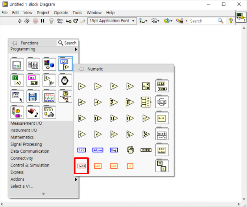This screenshot has width=247, height=207.
Task: Open the Cluster, Class & Variant subpalette
Action: (49, 64)
